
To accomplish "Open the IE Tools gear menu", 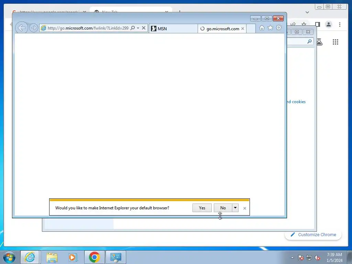I will coord(279,28).
